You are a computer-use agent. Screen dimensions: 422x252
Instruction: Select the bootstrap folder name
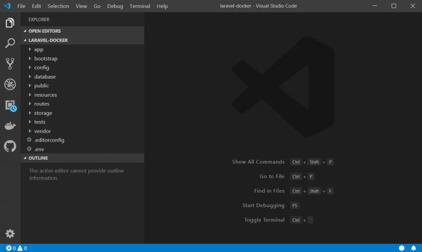click(46, 58)
